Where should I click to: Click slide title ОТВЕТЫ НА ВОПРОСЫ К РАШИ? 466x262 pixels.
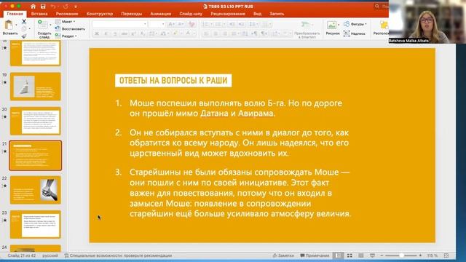[173, 81]
